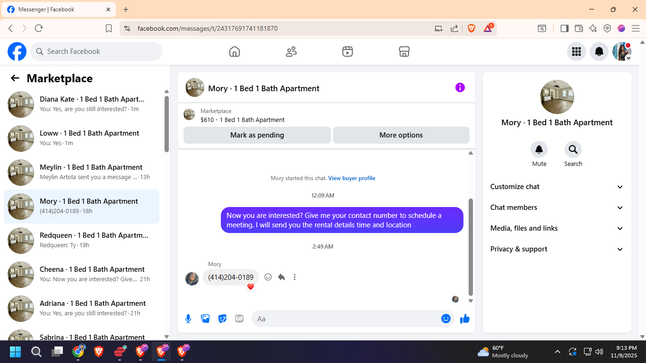
Task: Open the Brave Rewards triangle icon
Action: [x=488, y=28]
